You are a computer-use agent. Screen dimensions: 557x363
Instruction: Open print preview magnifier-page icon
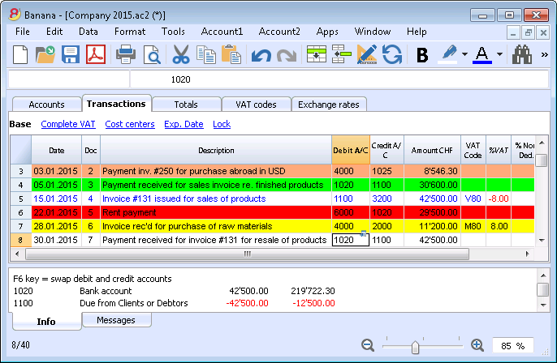[x=152, y=54]
